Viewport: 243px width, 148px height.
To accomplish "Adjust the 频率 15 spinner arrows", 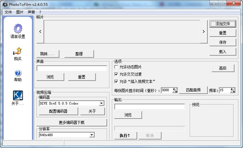I will (232, 90).
